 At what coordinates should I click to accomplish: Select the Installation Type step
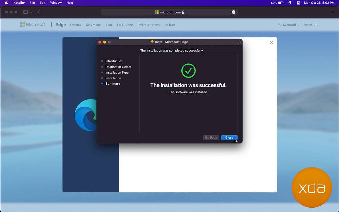[117, 72]
